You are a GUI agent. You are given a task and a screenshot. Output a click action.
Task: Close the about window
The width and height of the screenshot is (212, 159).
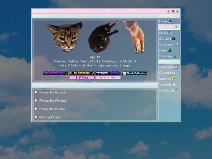178,11
